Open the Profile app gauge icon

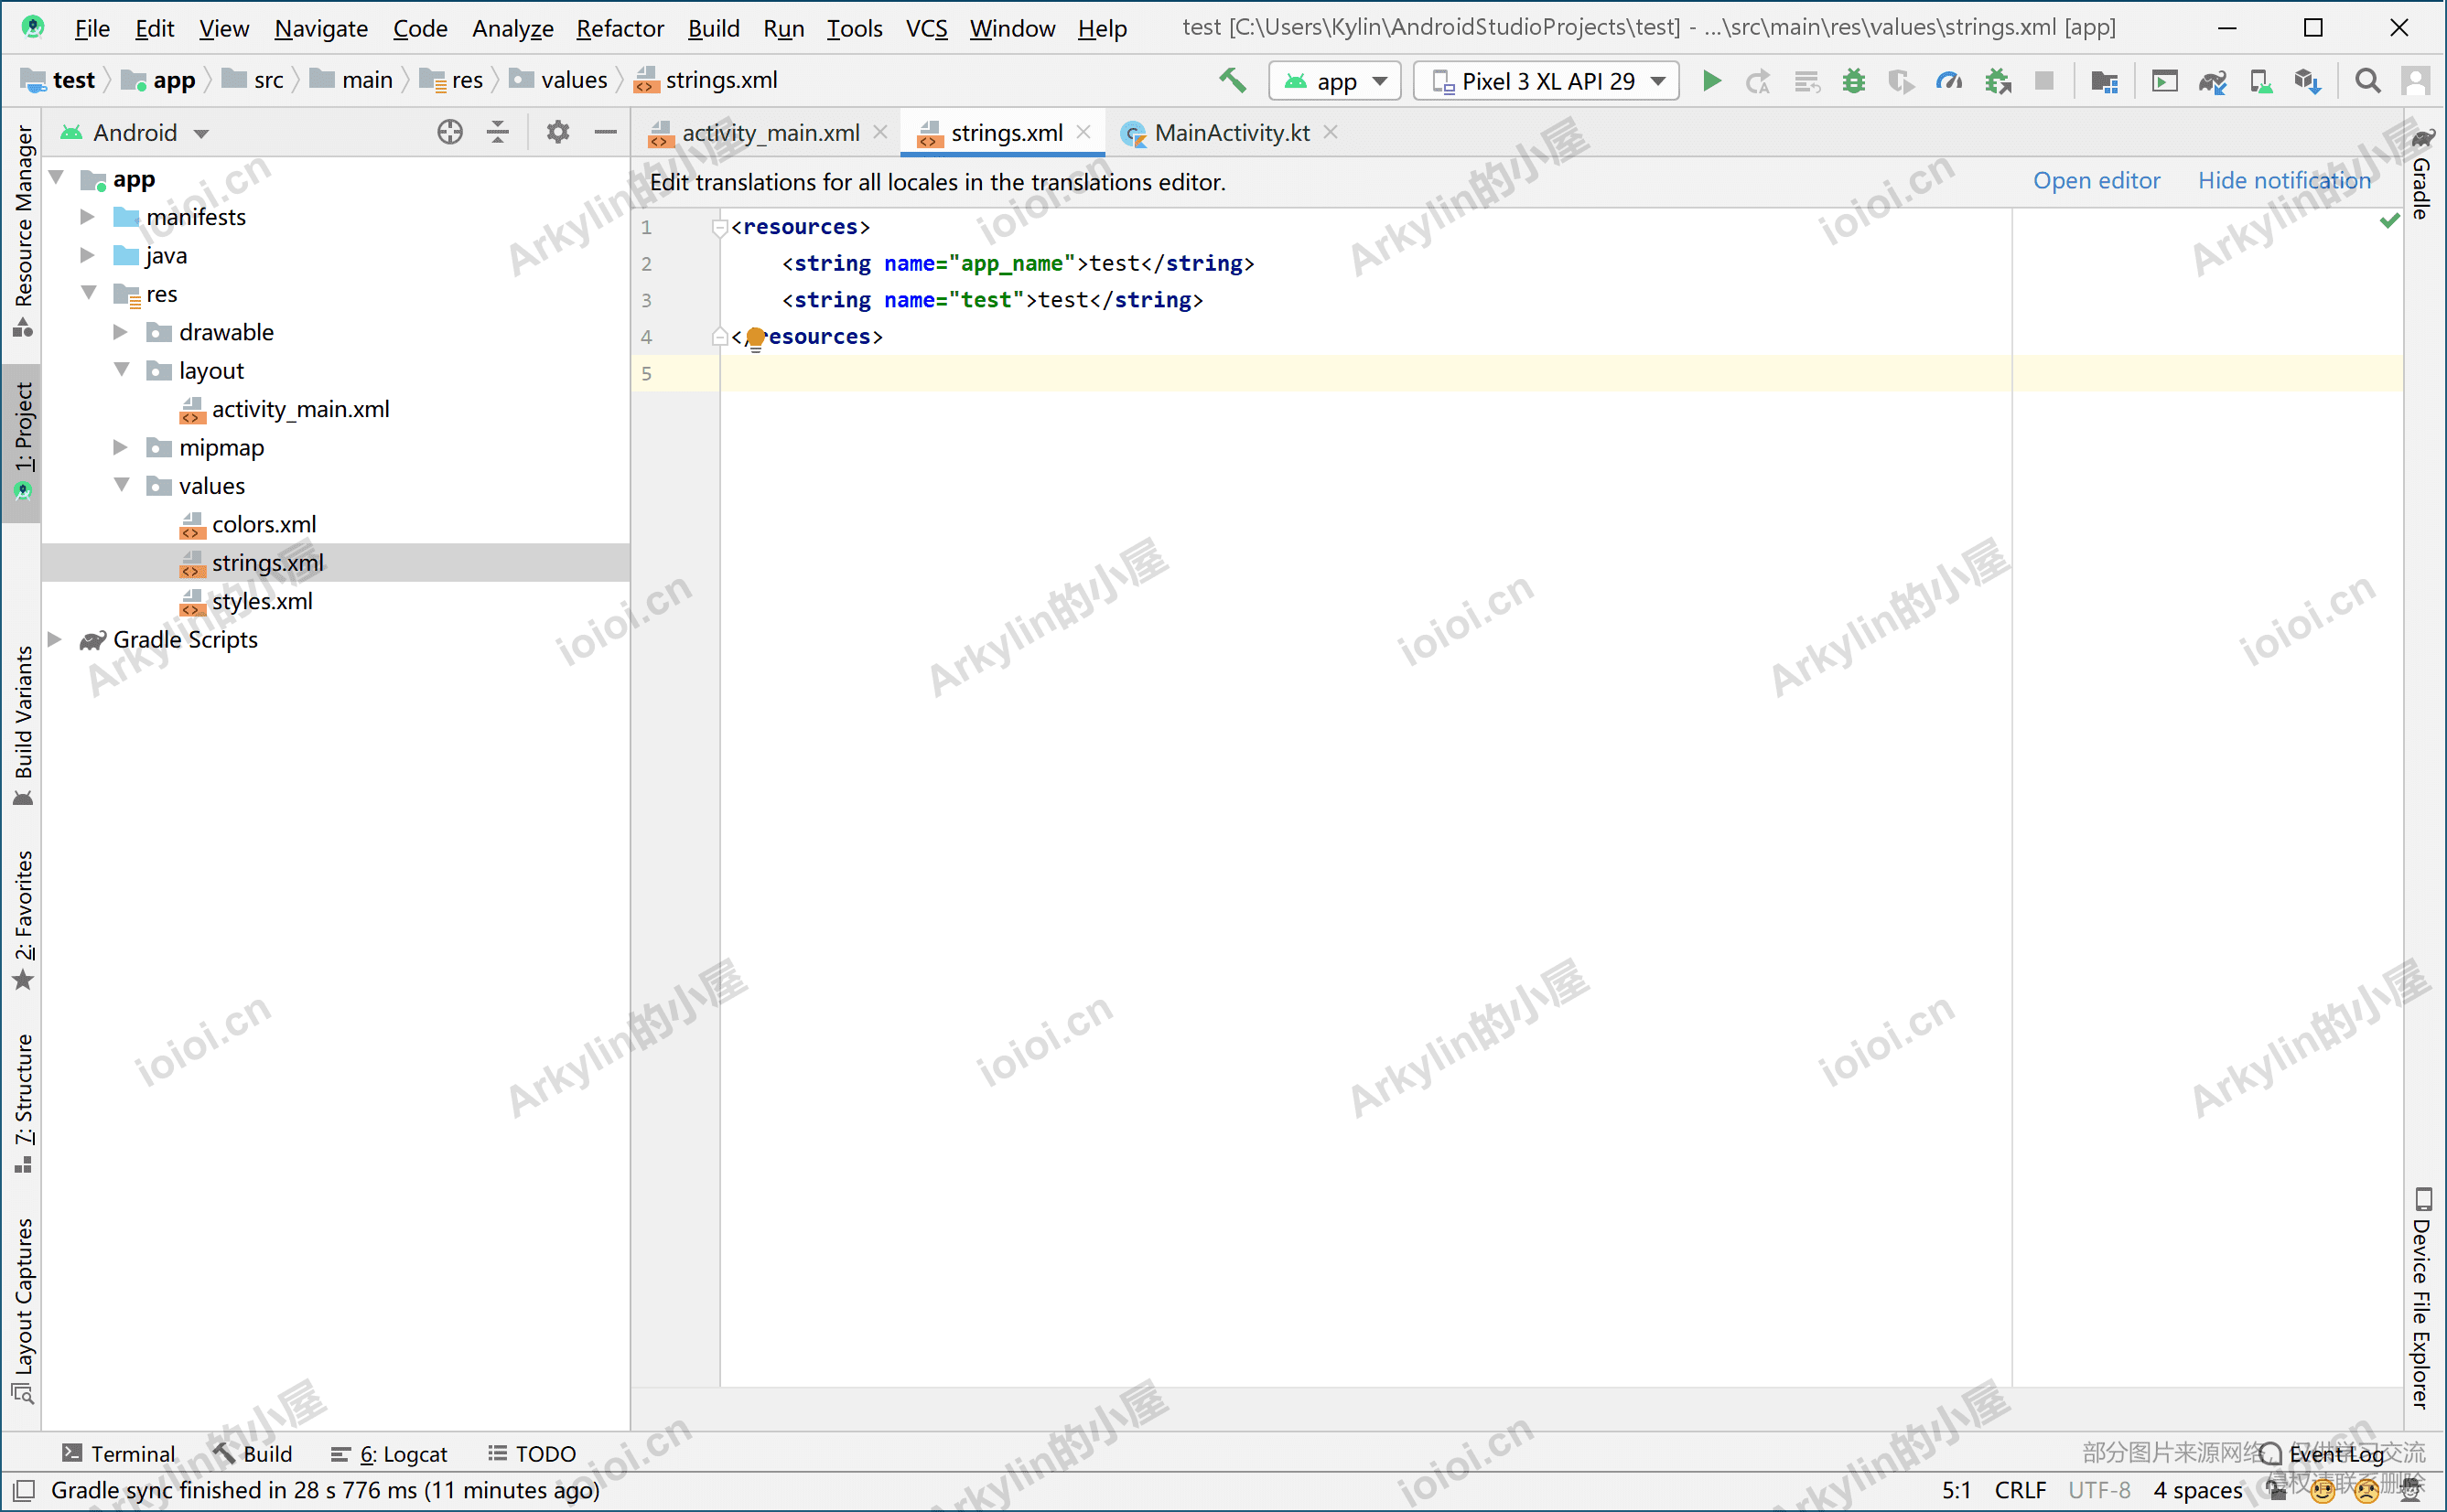1949,80
